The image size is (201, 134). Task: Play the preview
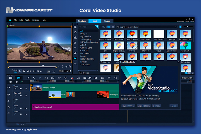click(x=20, y=71)
